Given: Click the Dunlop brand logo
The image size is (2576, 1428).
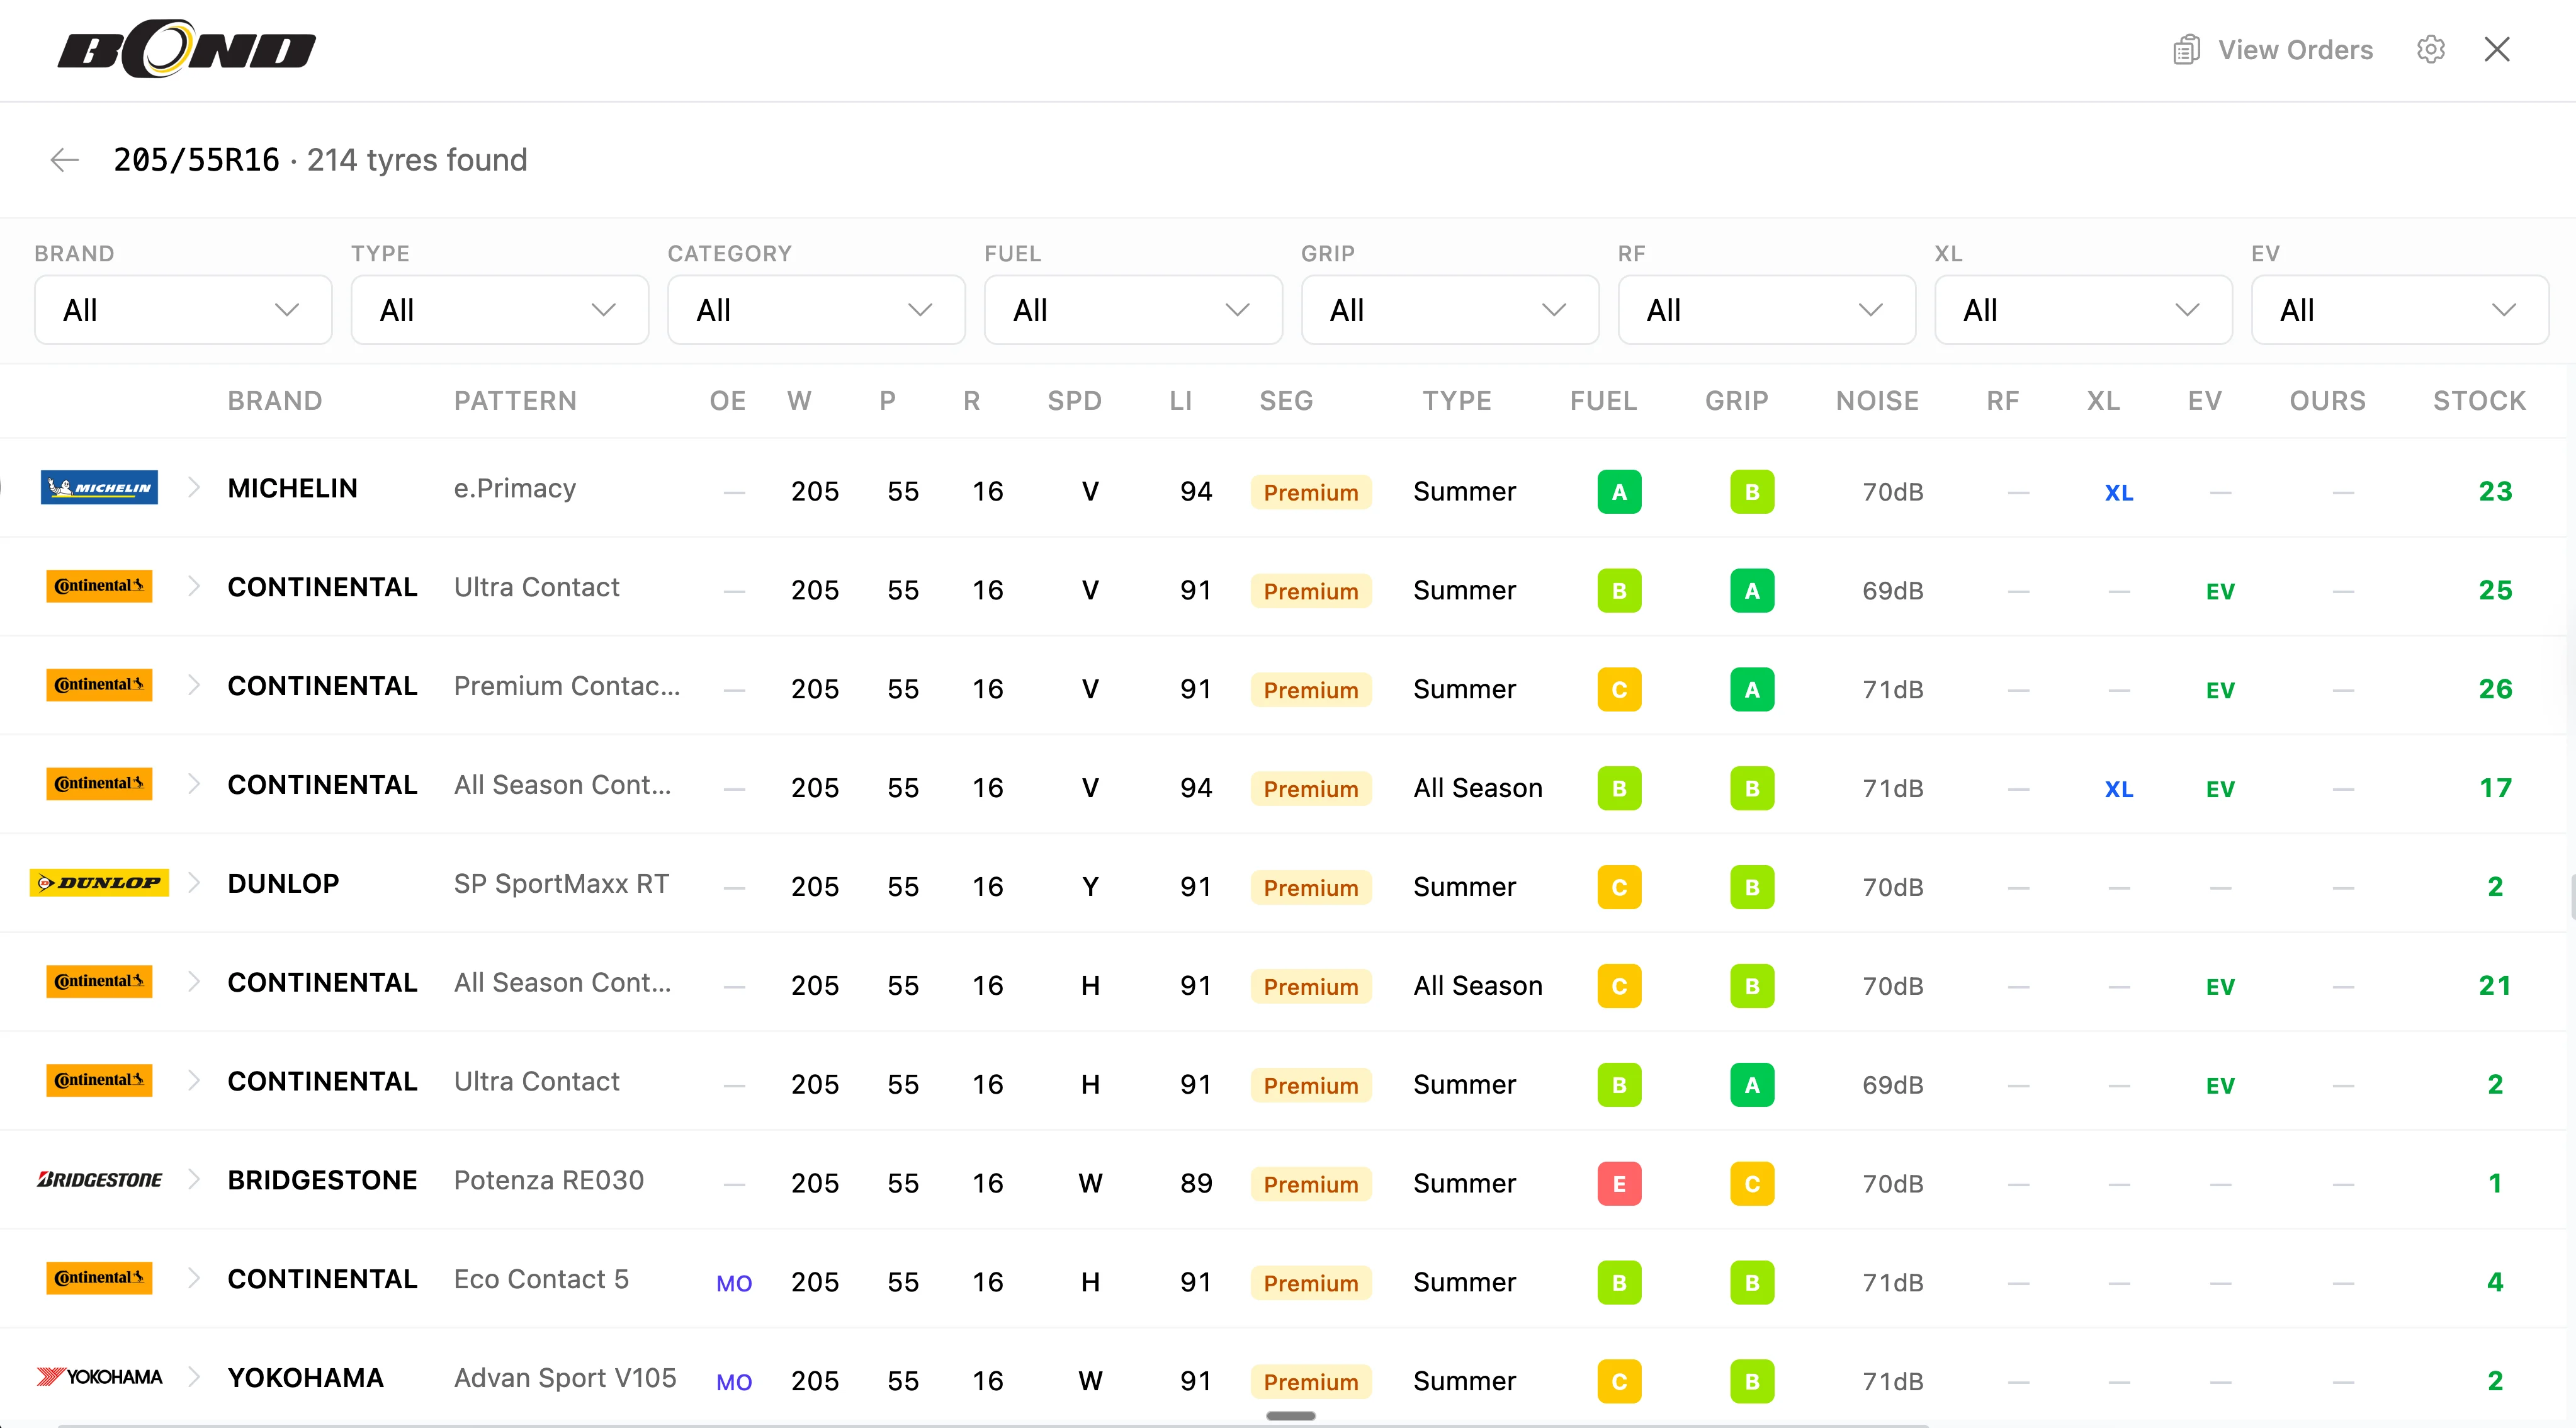Looking at the screenshot, I should tap(99, 883).
